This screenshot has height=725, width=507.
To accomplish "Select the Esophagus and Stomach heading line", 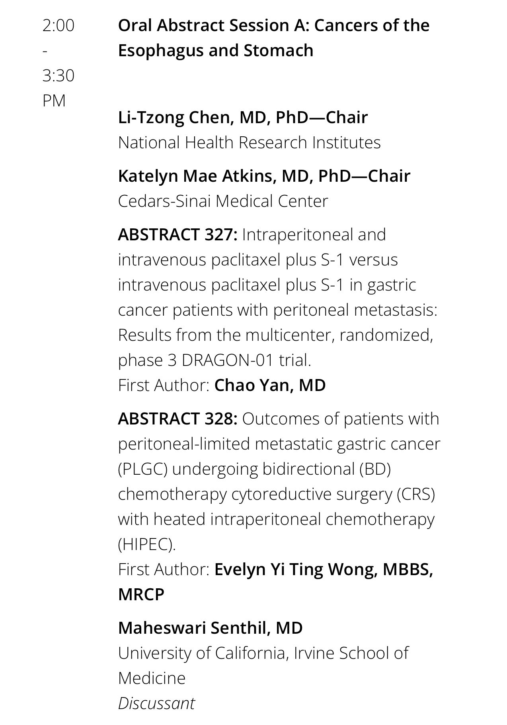I will click(216, 51).
